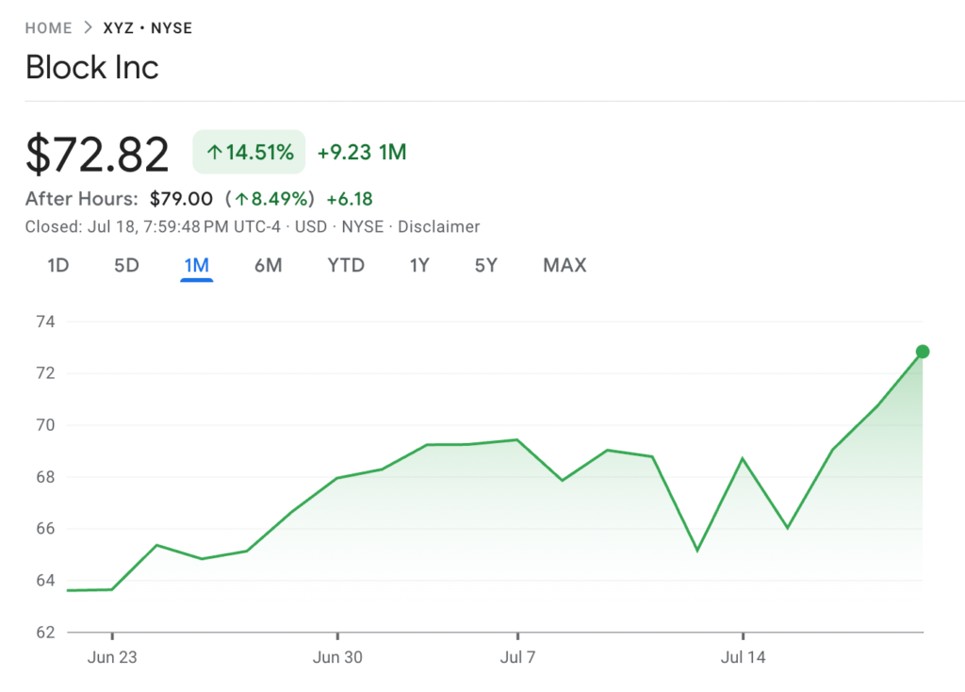Switch to the 1D time range
Viewport: 965px width, 692px height.
click(x=58, y=265)
